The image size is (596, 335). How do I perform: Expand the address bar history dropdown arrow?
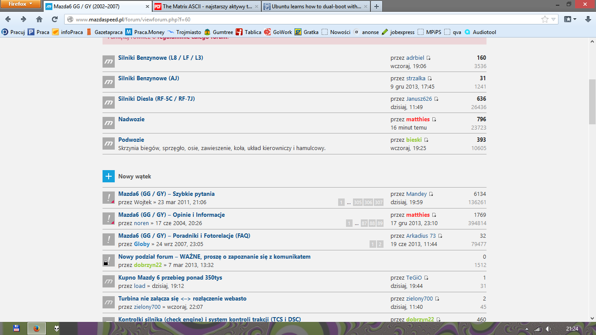pos(554,19)
